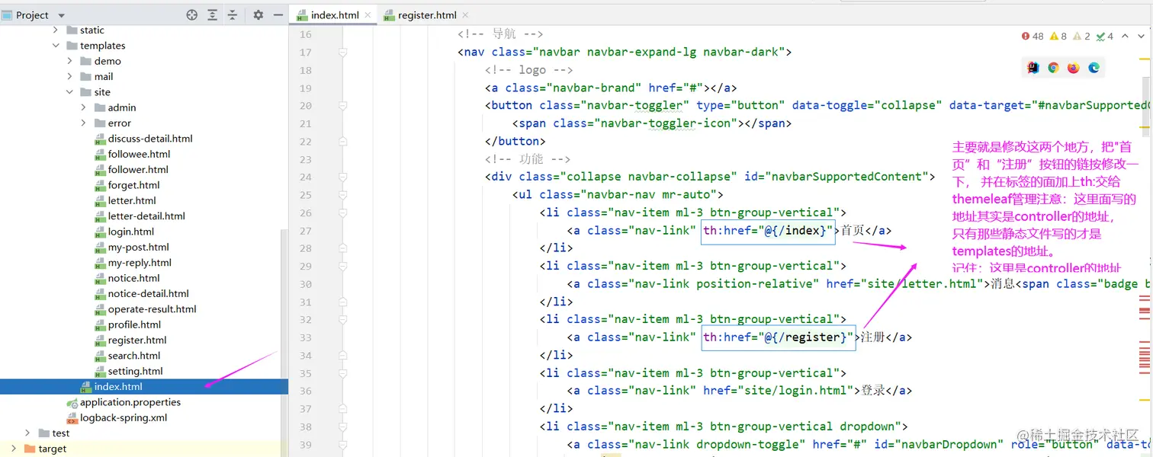Click the Collapse All icon in Project toolbar
Viewport: 1153px width, 457px height.
(233, 15)
